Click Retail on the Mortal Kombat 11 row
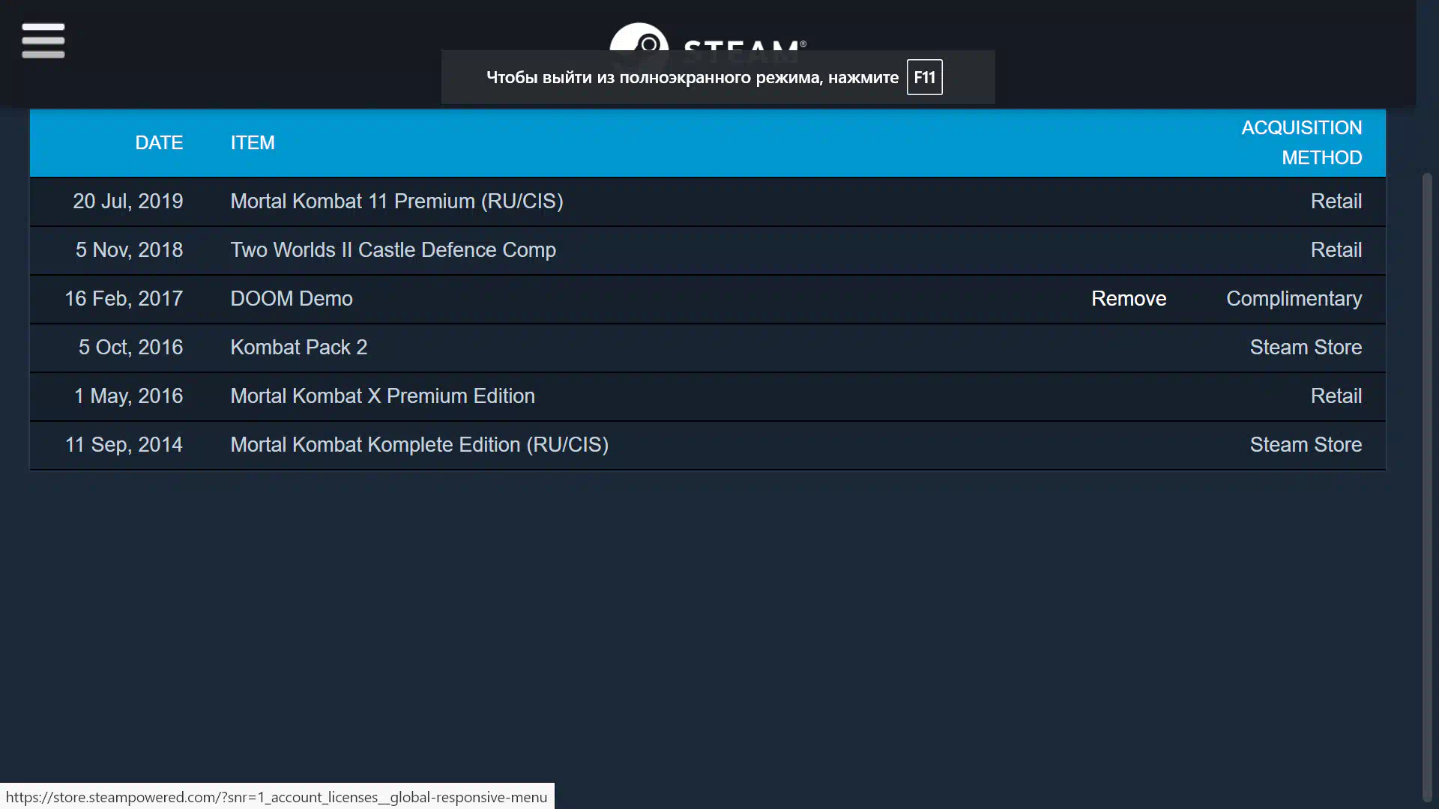 (1336, 202)
